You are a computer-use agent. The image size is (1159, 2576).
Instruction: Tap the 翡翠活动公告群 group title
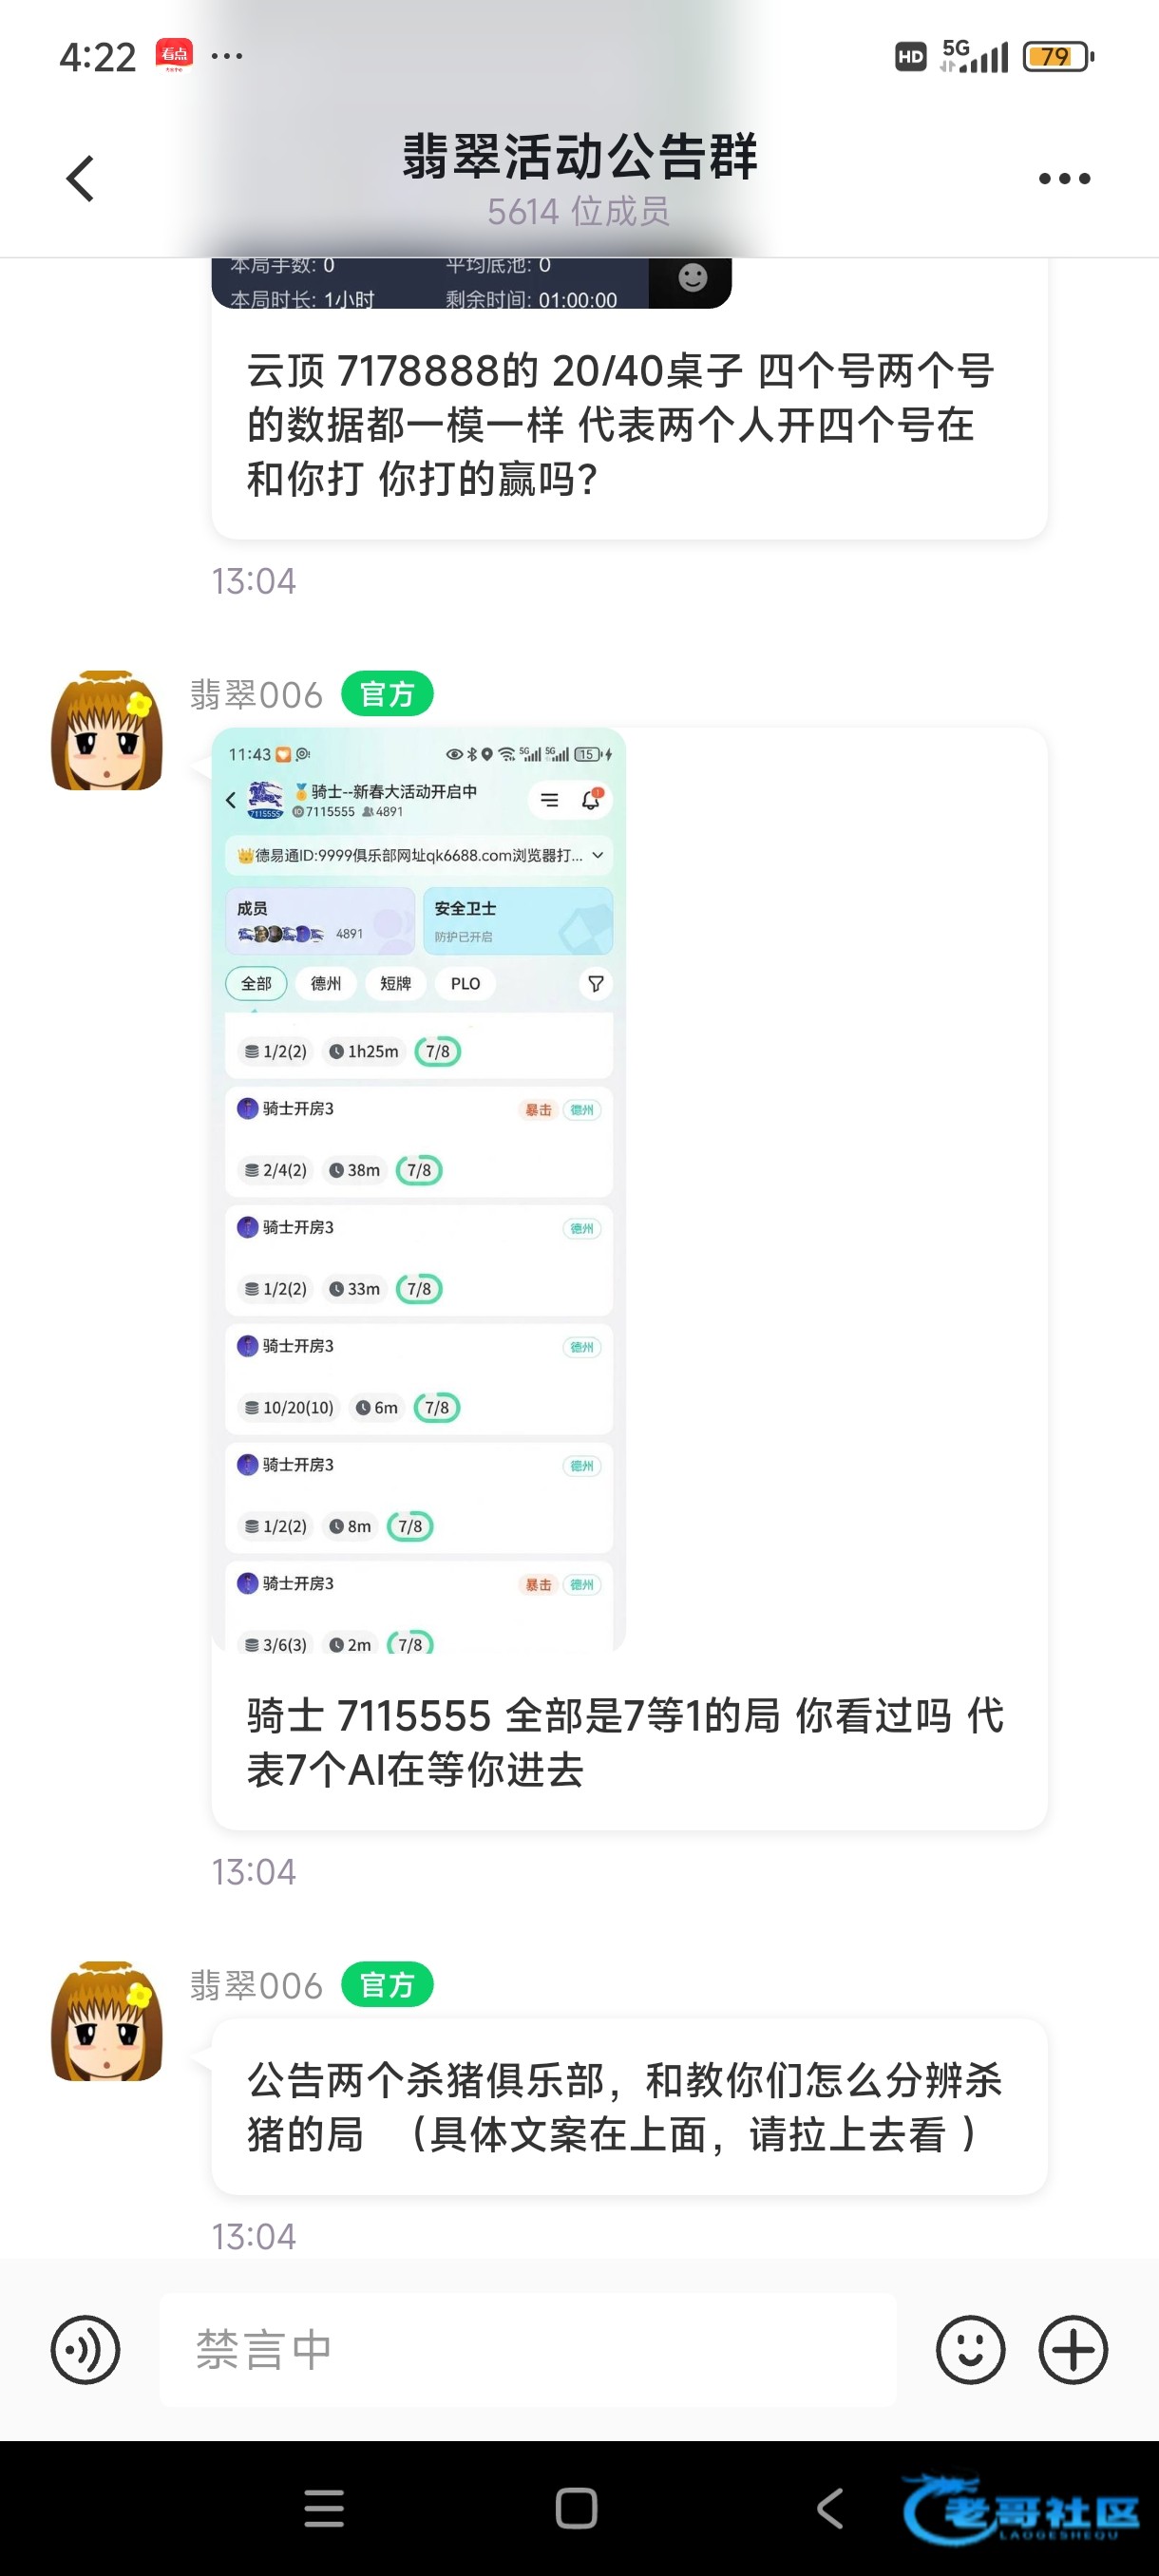tap(580, 157)
